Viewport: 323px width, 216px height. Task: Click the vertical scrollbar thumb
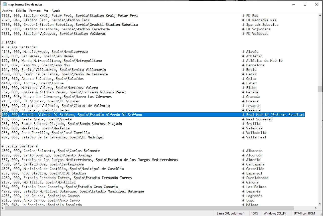click(x=320, y=89)
